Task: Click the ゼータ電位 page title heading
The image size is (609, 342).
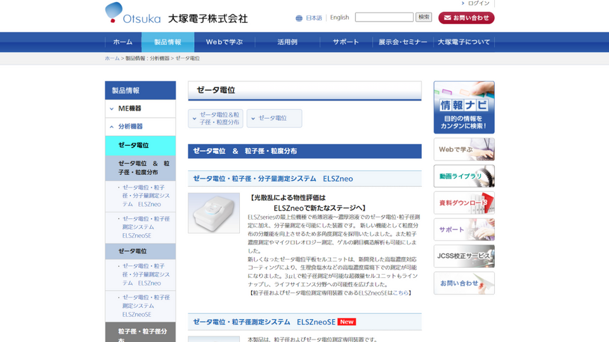Action: (304, 91)
